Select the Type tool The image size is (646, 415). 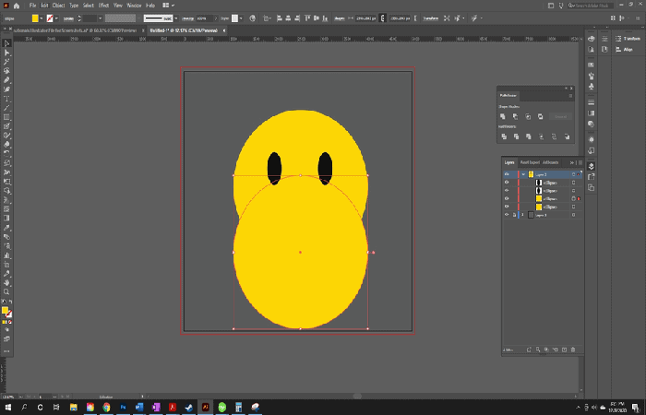(6, 99)
